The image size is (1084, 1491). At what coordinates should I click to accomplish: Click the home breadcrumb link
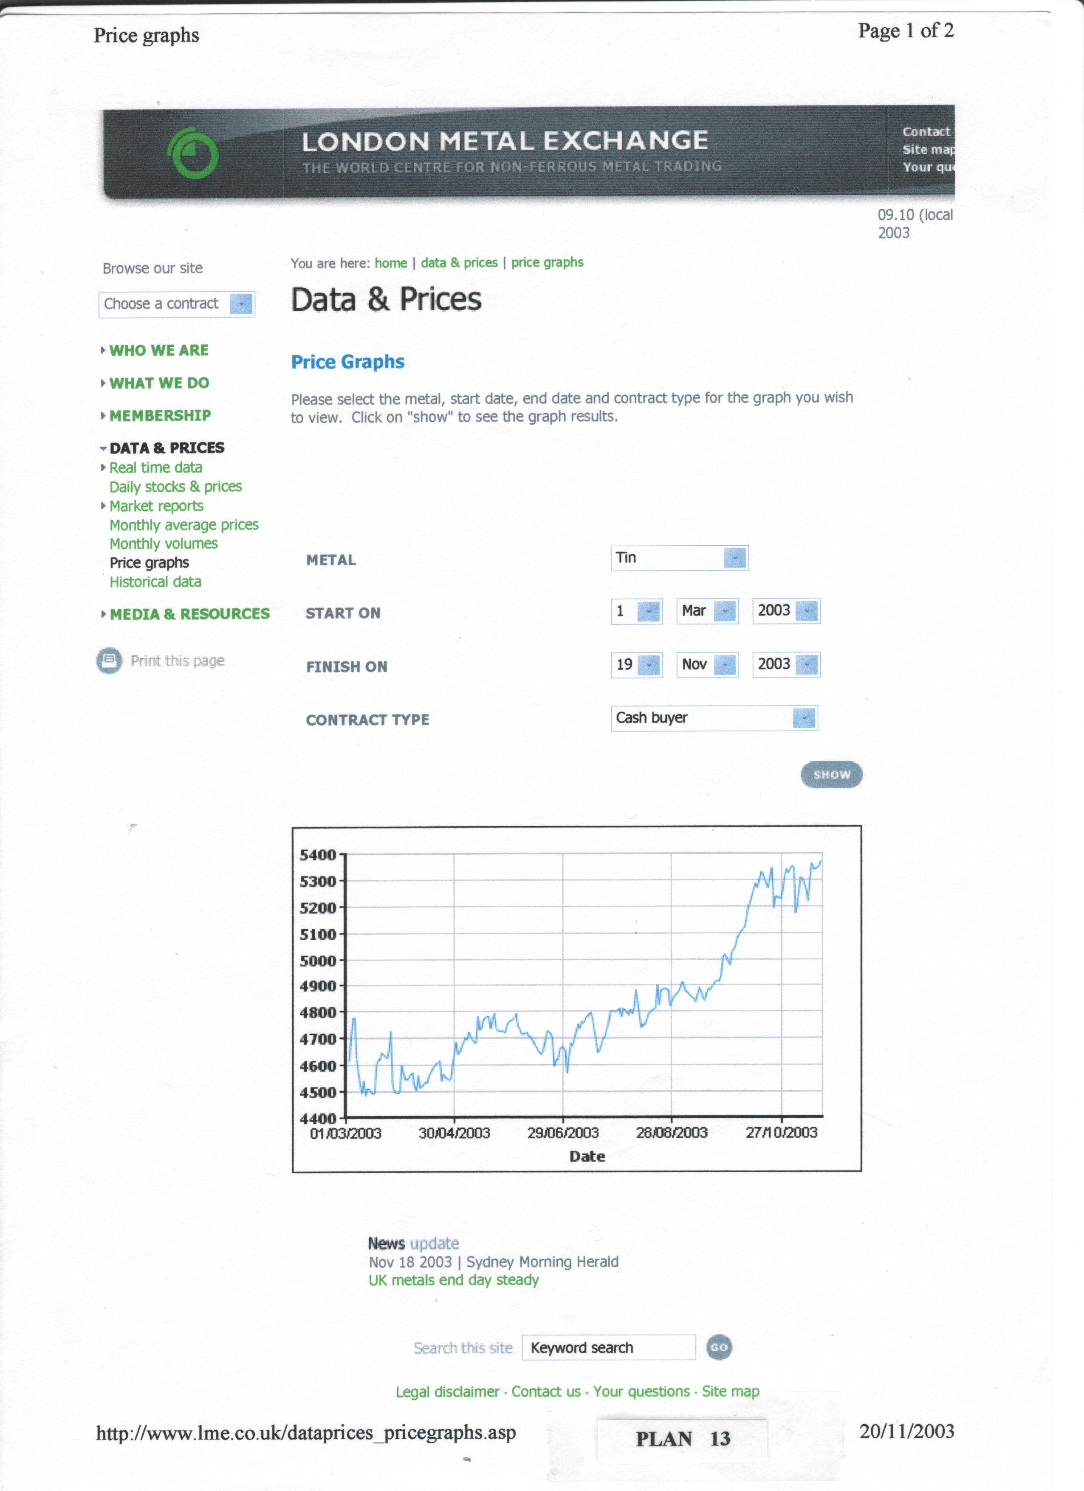tap(391, 263)
